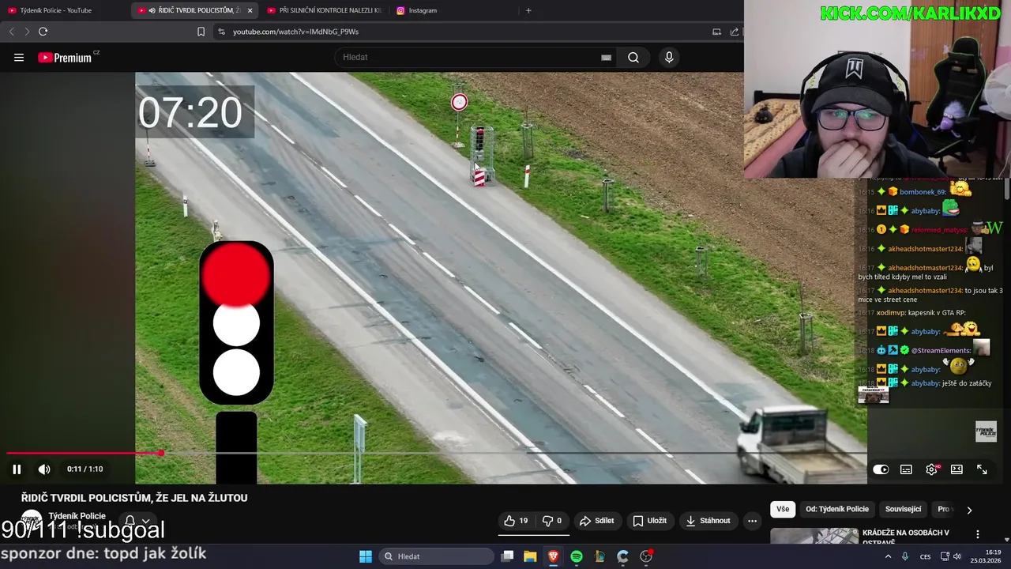Like the video with thumbs up
The height and width of the screenshot is (569, 1011).
click(516, 521)
